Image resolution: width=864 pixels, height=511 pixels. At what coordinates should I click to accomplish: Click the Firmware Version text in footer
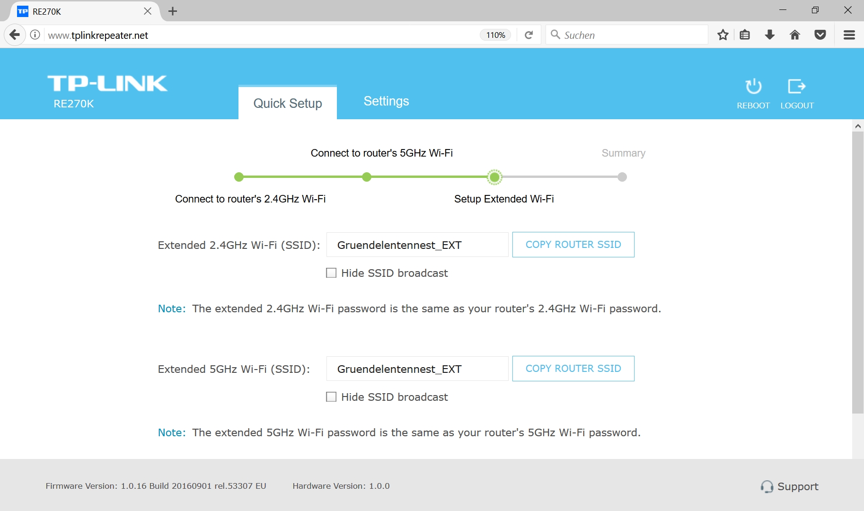[x=156, y=486]
